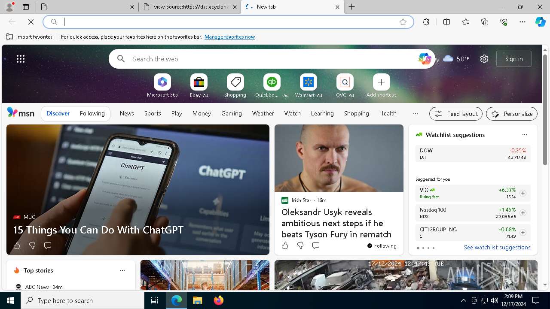Click the msn logo
This screenshot has width=550, height=309.
[21, 113]
